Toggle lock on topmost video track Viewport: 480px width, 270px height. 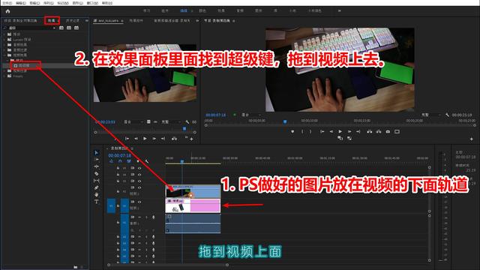tap(118, 168)
